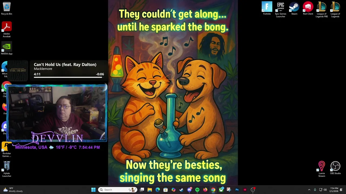The image size is (346, 194).
Task: Launch Adobe Acrobat from desktop
Action: 6,30
